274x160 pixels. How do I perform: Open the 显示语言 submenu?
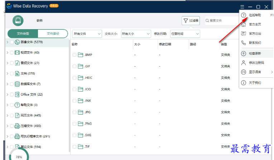coord(256,72)
